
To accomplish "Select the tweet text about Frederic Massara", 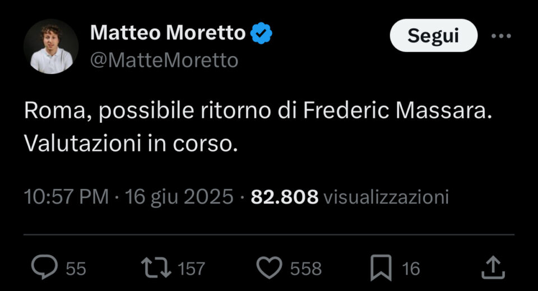I will pyautogui.click(x=258, y=127).
